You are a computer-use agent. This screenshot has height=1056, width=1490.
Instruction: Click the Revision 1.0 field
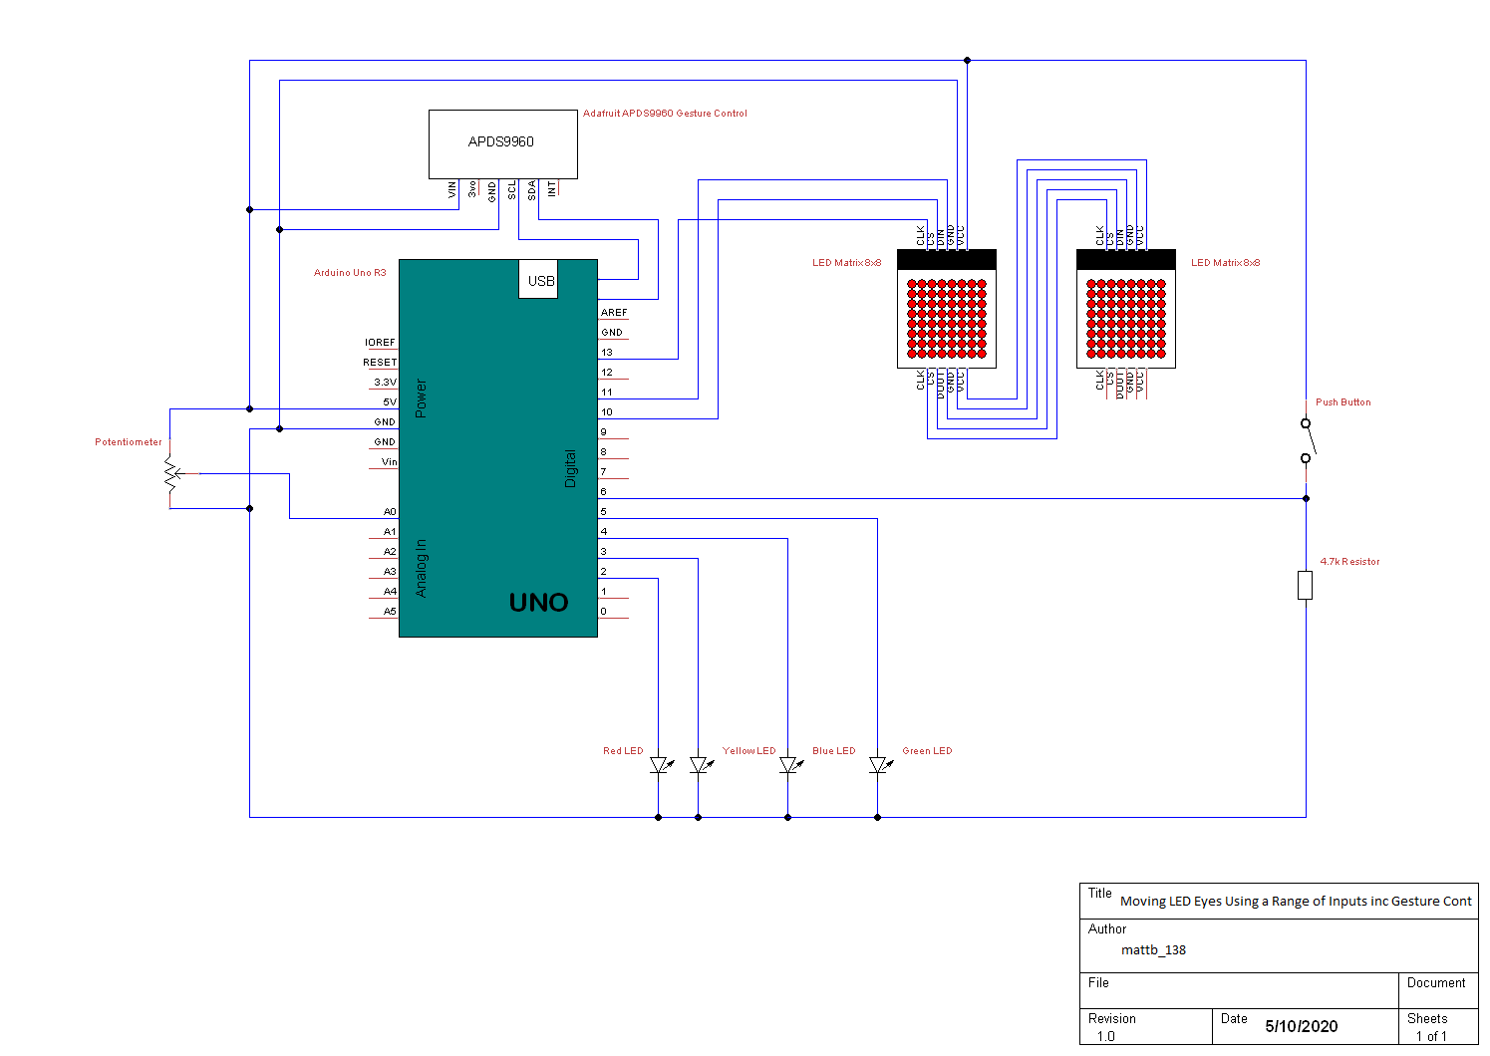pyautogui.click(x=1110, y=1036)
